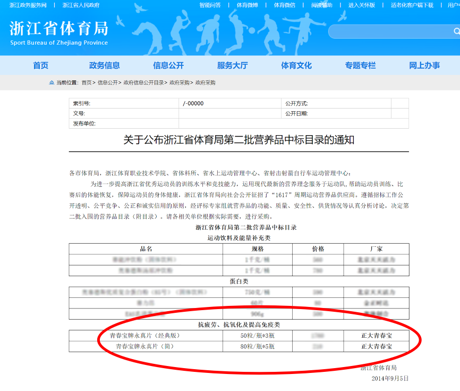Click cell 青春宝牌永真片（简）
The image size is (460, 391).
pos(146,346)
